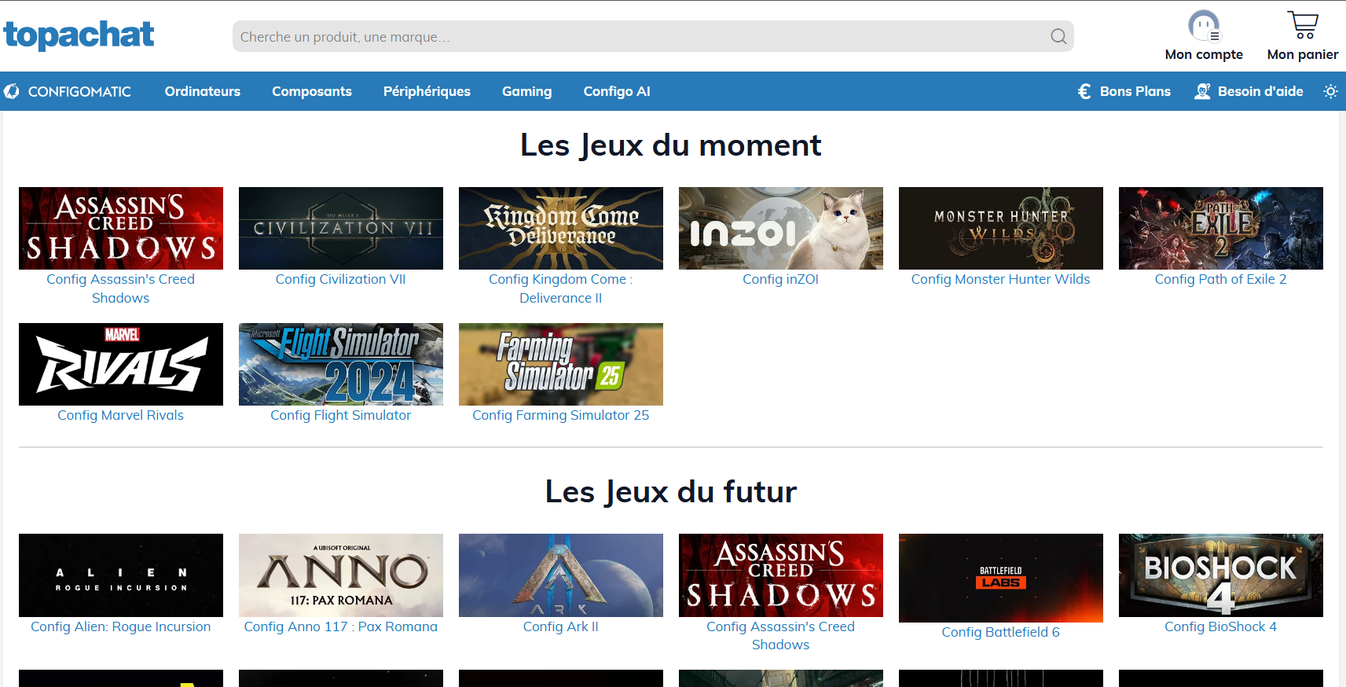1346x687 pixels.
Task: Click the Config Monster Hunter Wilds link
Action: click(1001, 279)
